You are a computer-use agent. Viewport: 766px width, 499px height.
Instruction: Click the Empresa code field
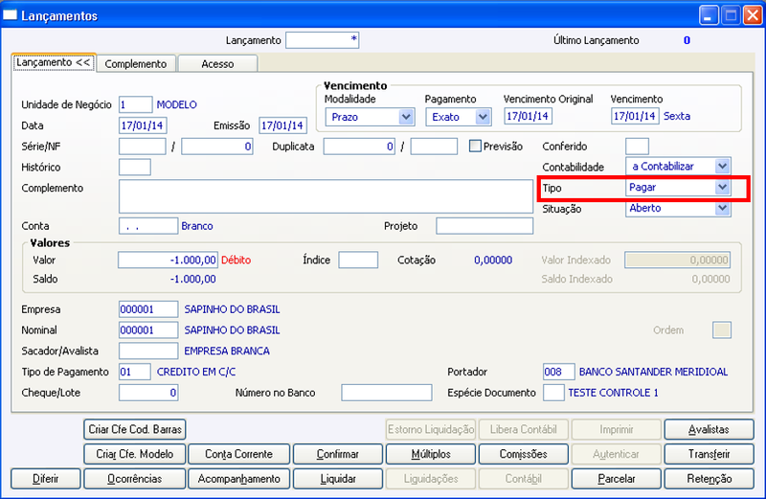(148, 308)
